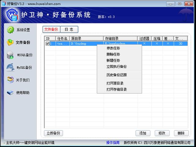
Task: Uncheck the task 1 row checkbox
Action: click(47, 44)
